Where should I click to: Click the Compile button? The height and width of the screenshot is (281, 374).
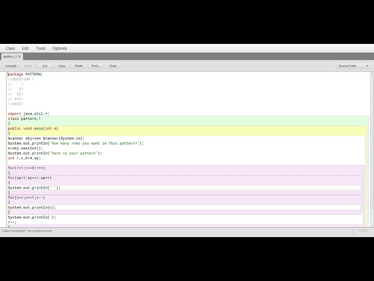11,66
